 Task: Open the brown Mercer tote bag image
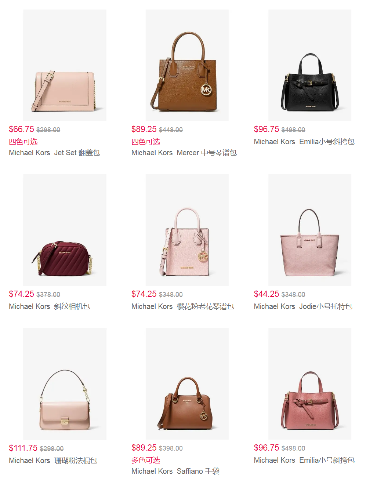187,65
